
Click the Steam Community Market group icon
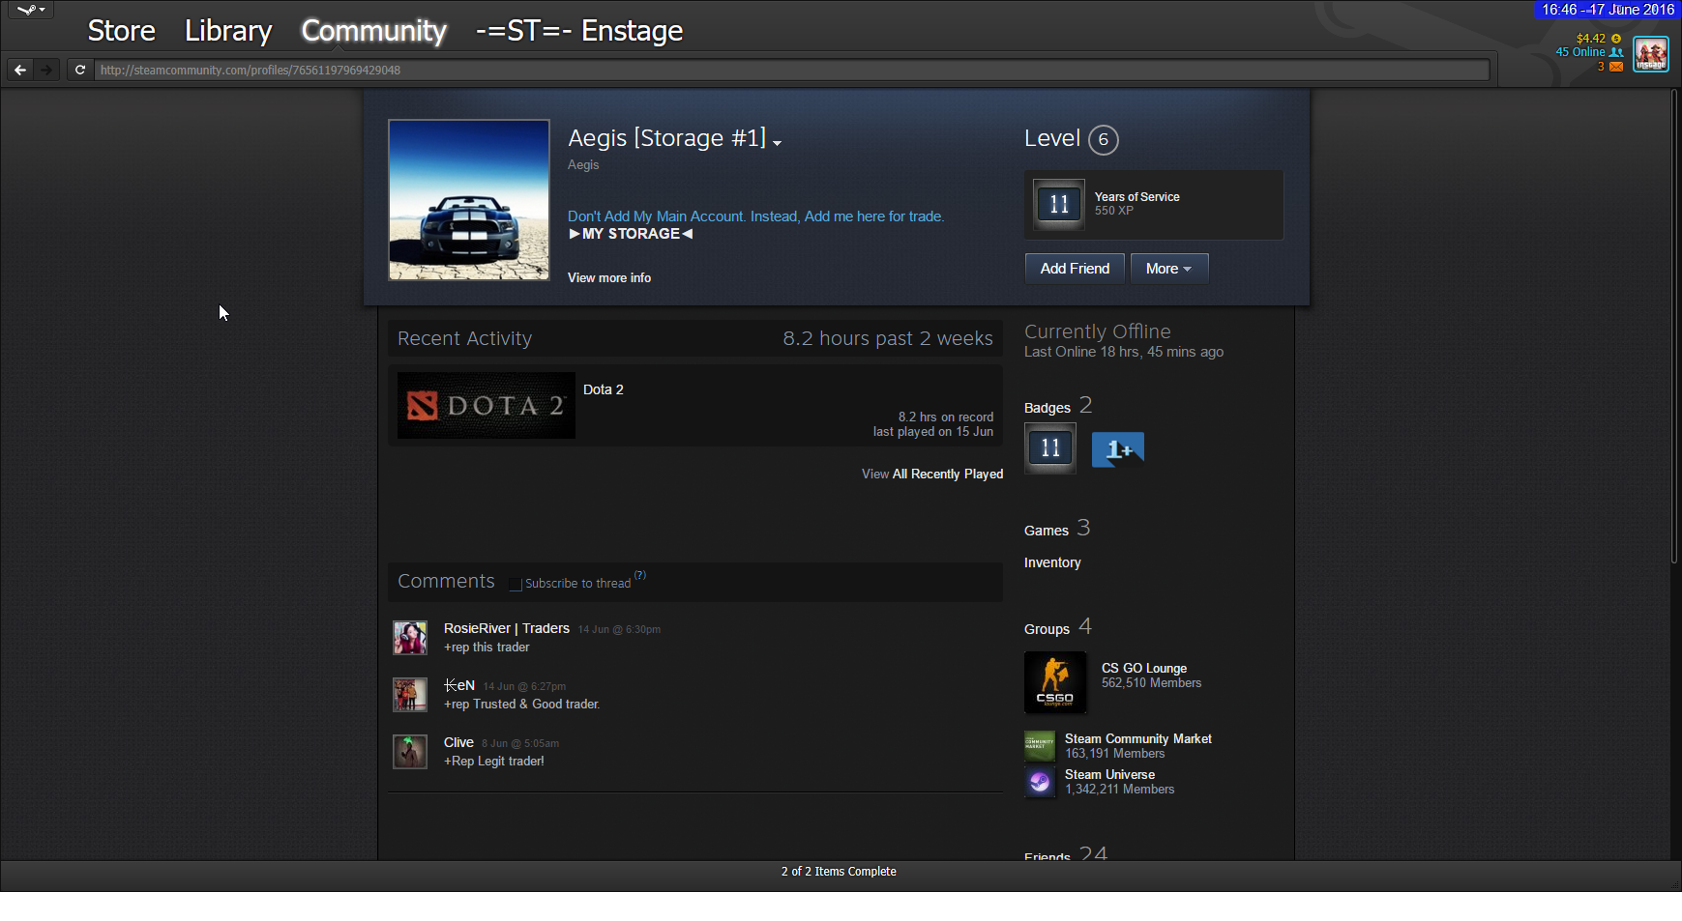click(1040, 745)
